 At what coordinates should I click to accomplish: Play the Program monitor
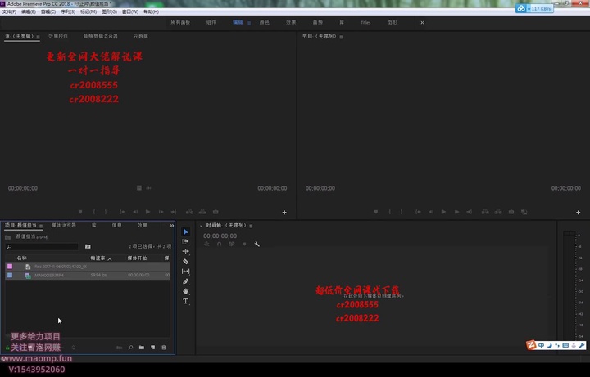(443, 212)
